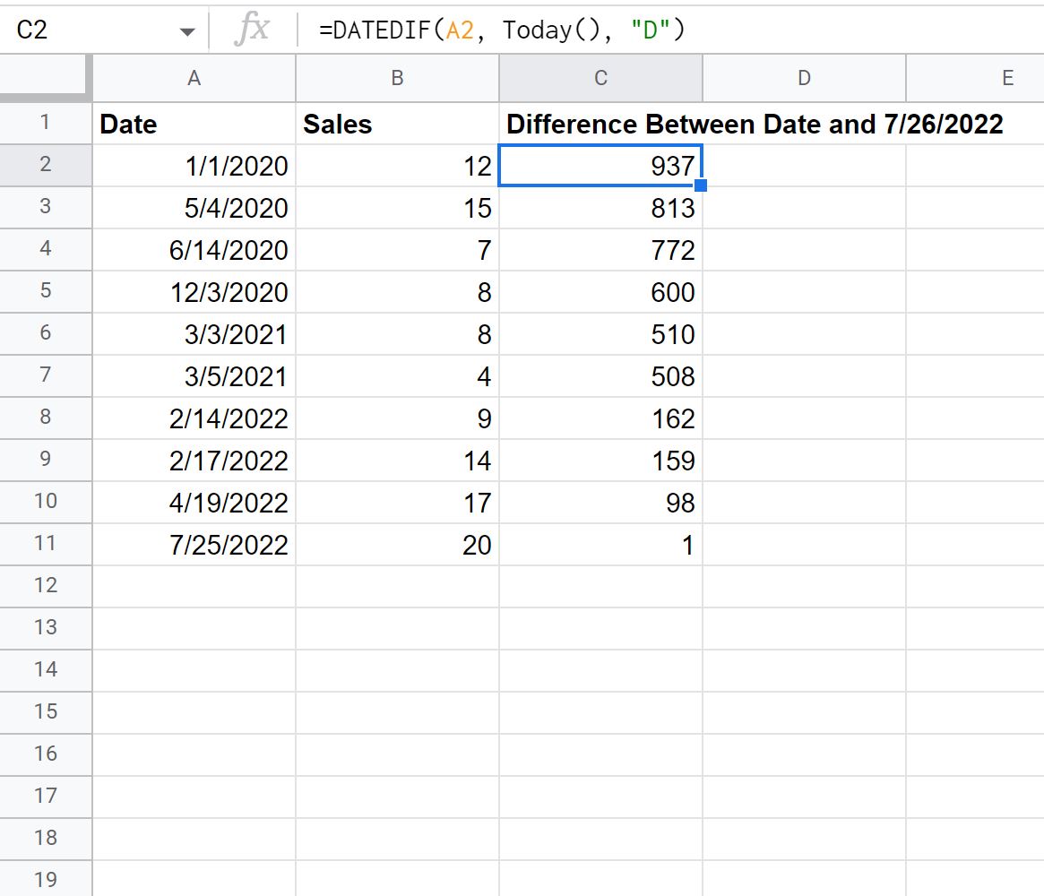
Task: Open the Name box dropdown arrow
Action: click(x=186, y=31)
